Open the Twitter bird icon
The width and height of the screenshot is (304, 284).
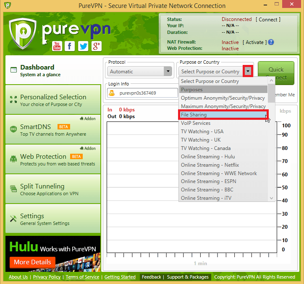(x=83, y=46)
